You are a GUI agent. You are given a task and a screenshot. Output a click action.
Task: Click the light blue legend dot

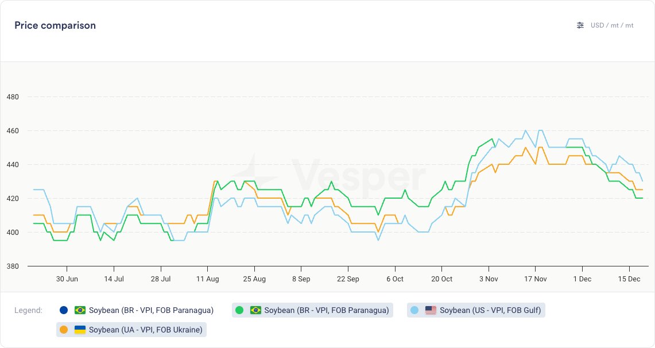pos(415,310)
